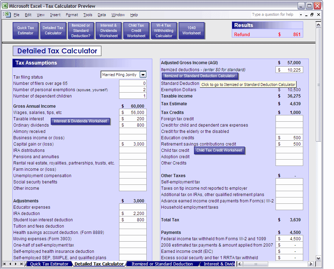Select the Detailed Tax Calculator sheet tab
This screenshot has height=269, width=334.
click(99, 264)
